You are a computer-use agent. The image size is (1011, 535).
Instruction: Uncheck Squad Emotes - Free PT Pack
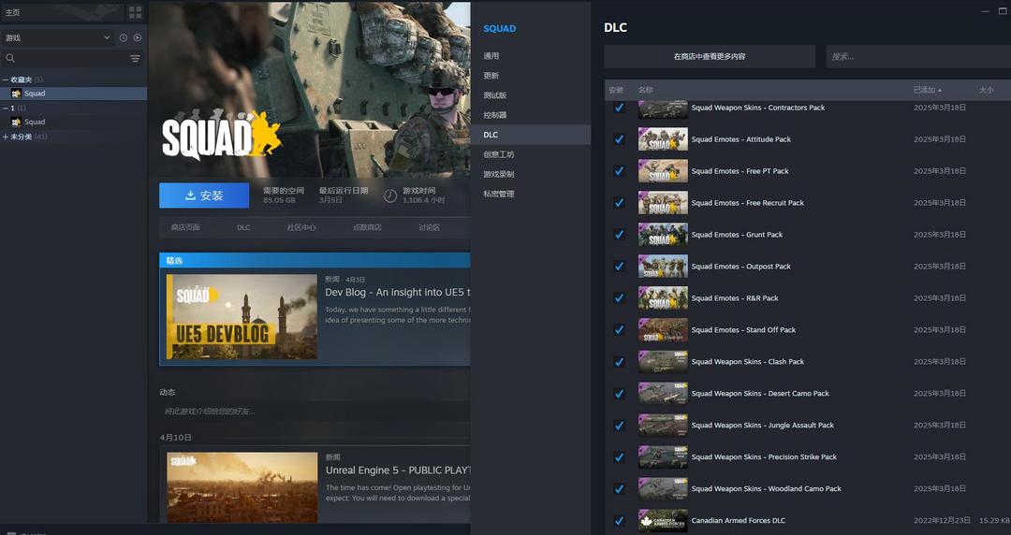[x=619, y=171]
